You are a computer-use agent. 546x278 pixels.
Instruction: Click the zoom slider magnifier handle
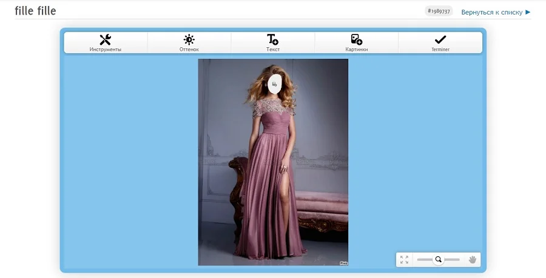click(x=439, y=260)
